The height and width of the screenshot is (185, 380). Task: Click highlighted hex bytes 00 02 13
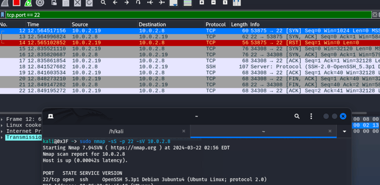coord(366,125)
